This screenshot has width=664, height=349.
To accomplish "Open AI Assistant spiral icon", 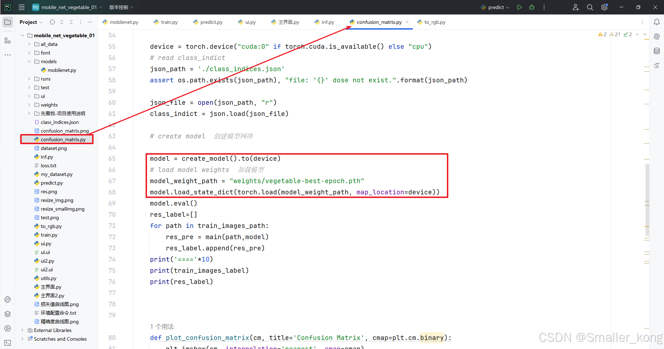I will 657,36.
